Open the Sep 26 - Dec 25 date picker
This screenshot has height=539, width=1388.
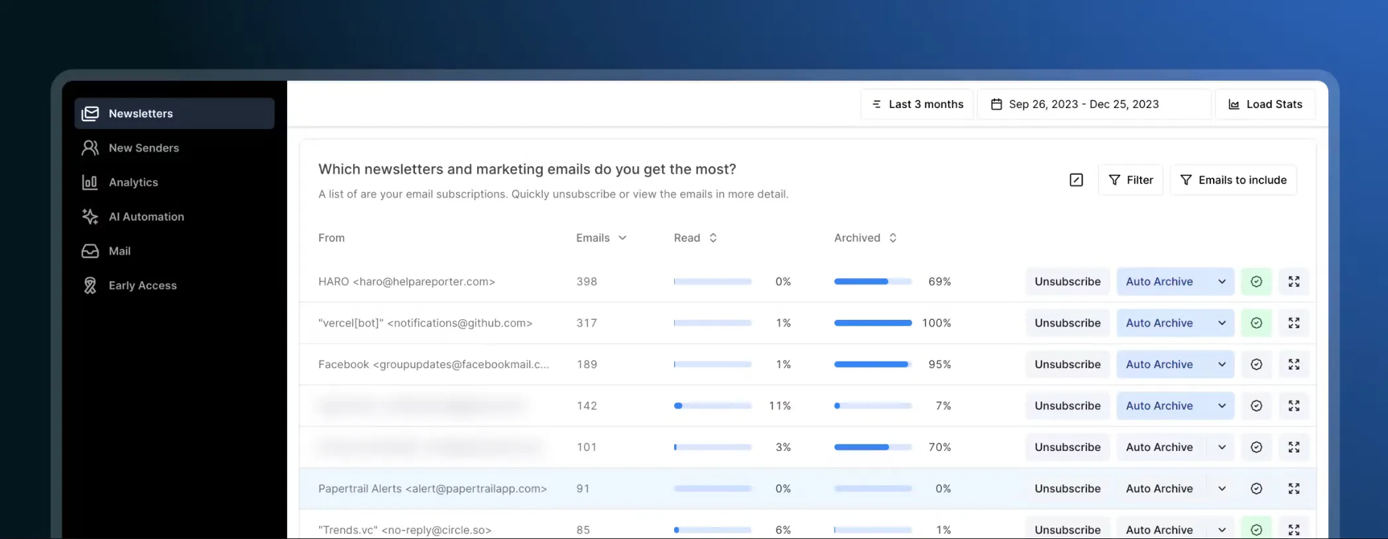tap(1094, 104)
